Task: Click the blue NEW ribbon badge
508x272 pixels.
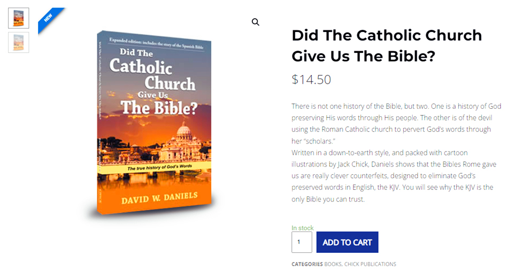Action: (49, 18)
